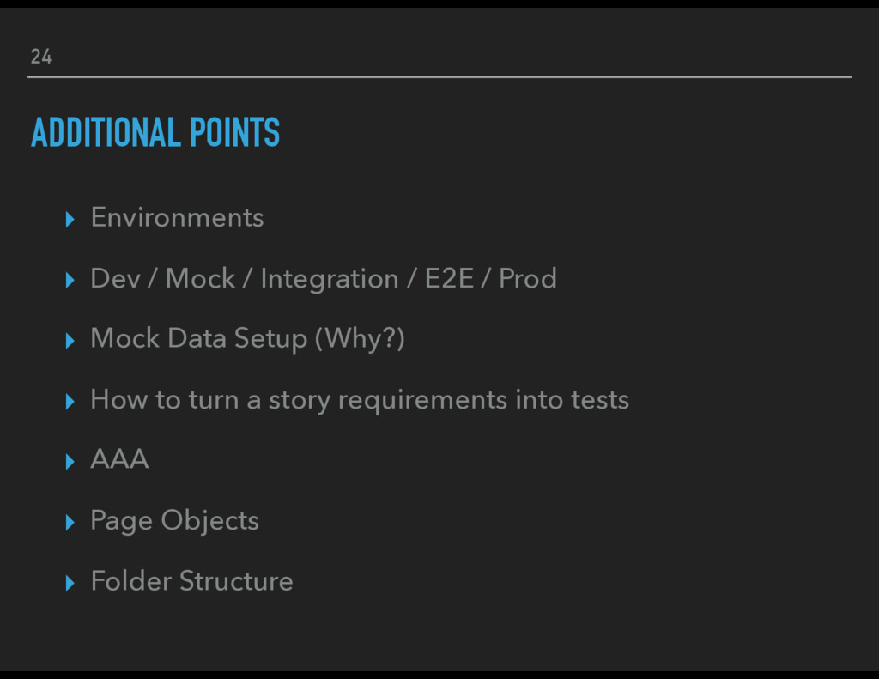The height and width of the screenshot is (679, 879).
Task: Click the Folder Structure text
Action: 191,581
